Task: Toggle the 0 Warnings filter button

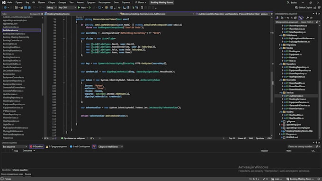Action: click(56, 146)
